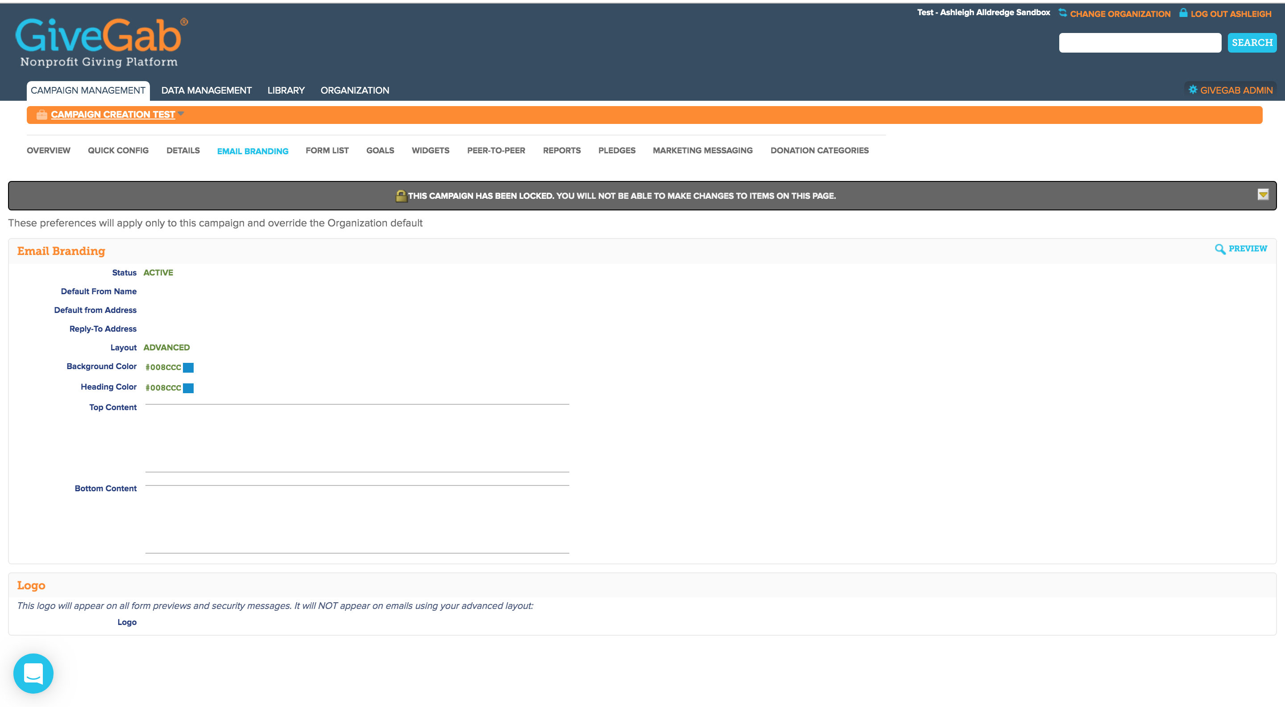Click the Reply-To Address label
Screen dimensions: 1285x707
coord(103,329)
